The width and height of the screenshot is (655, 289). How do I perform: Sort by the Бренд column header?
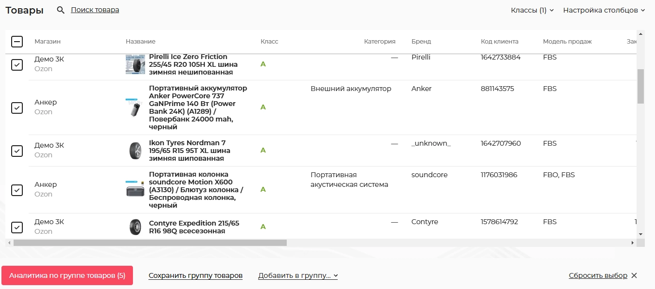(421, 42)
